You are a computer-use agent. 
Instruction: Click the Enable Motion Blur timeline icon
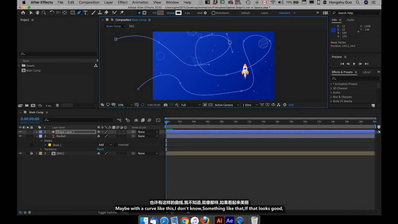pos(149,120)
